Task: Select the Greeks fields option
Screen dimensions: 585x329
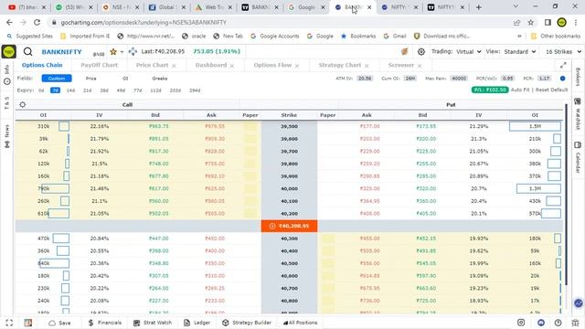Action: 160,79
